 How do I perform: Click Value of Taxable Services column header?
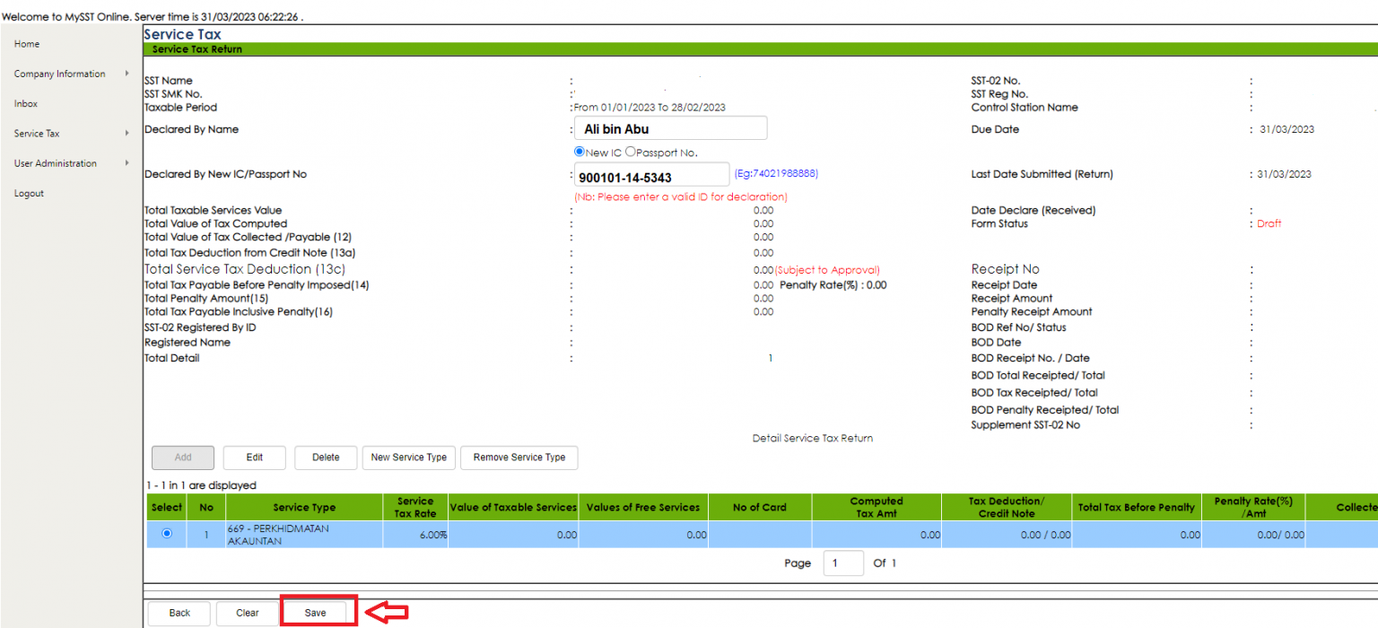[x=513, y=508]
